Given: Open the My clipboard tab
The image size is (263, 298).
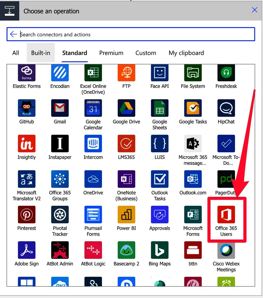Looking at the screenshot, I should 186,53.
